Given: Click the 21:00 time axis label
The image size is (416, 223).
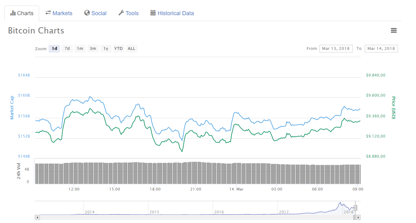Looking at the screenshot, I should coord(196,189).
